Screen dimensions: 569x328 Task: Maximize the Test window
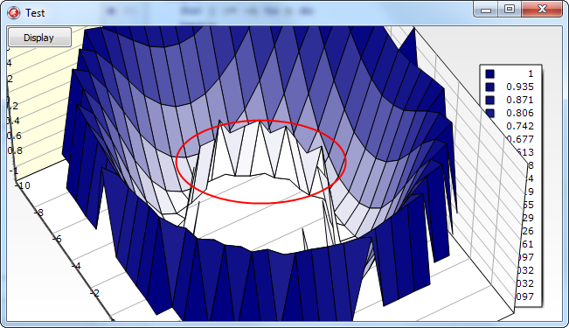point(510,10)
